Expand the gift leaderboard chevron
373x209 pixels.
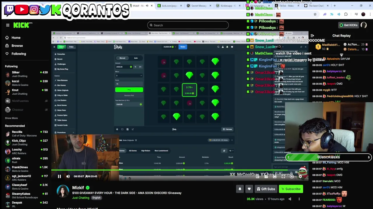pos(341,55)
